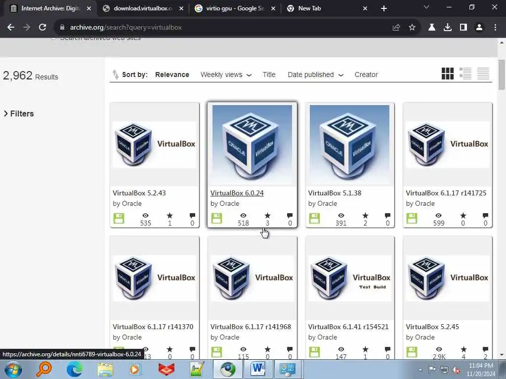
Task: Sort results by Title
Action: [269, 75]
